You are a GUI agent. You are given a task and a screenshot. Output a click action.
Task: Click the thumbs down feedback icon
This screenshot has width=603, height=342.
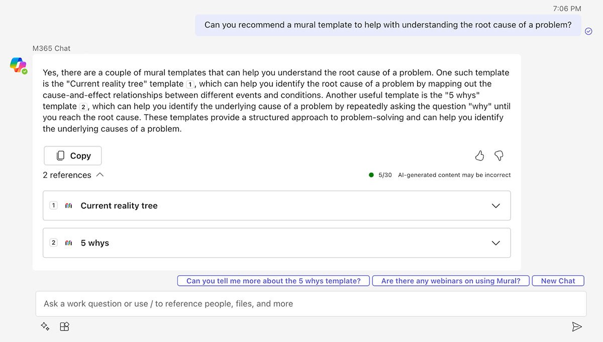498,155
